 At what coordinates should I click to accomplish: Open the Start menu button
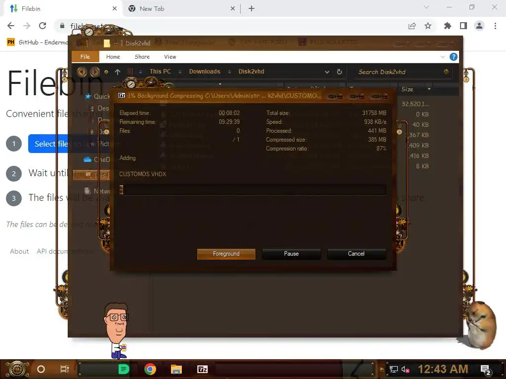coord(17,369)
